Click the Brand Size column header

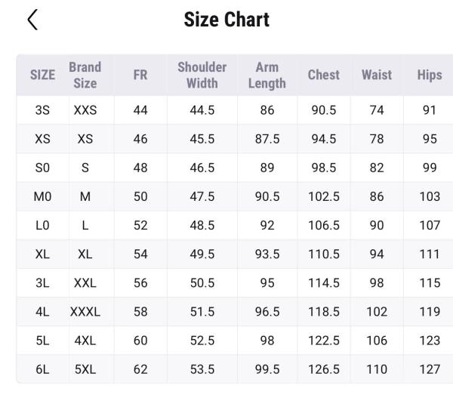coord(85,75)
